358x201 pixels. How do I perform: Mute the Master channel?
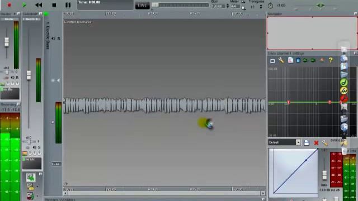pos(12,78)
